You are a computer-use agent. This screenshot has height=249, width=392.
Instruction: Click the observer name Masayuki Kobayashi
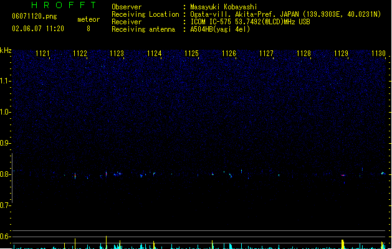point(224,7)
